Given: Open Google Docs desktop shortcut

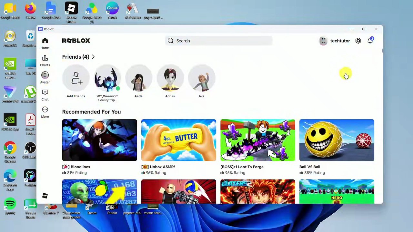Looking at the screenshot, I should click(x=51, y=11).
